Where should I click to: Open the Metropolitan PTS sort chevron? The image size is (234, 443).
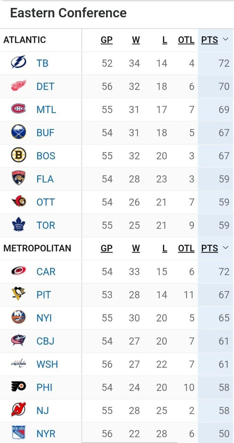(226, 248)
